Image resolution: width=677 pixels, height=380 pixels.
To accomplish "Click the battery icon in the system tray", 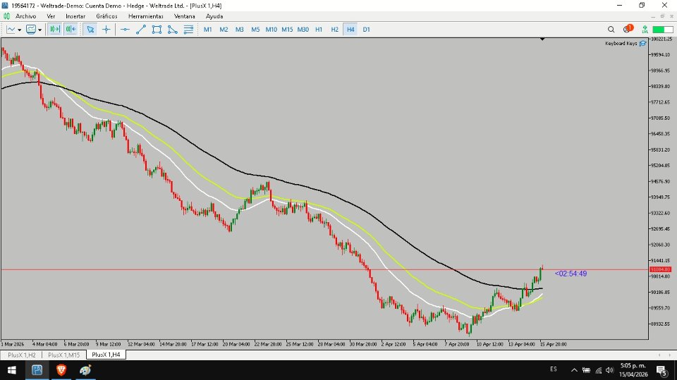I will (x=586, y=370).
